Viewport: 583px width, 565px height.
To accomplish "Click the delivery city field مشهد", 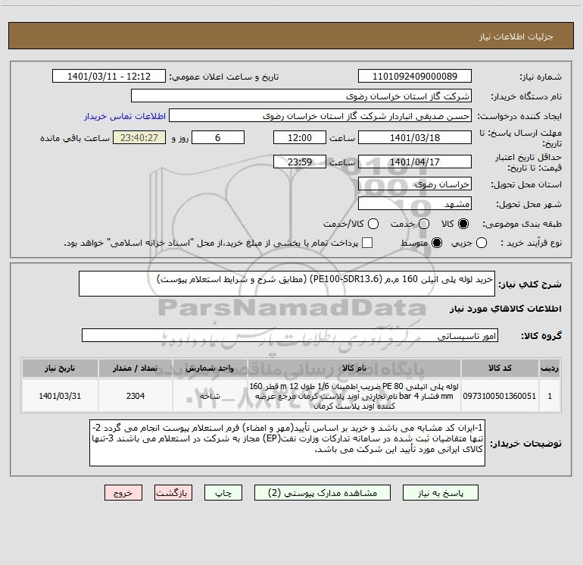I will (415, 203).
